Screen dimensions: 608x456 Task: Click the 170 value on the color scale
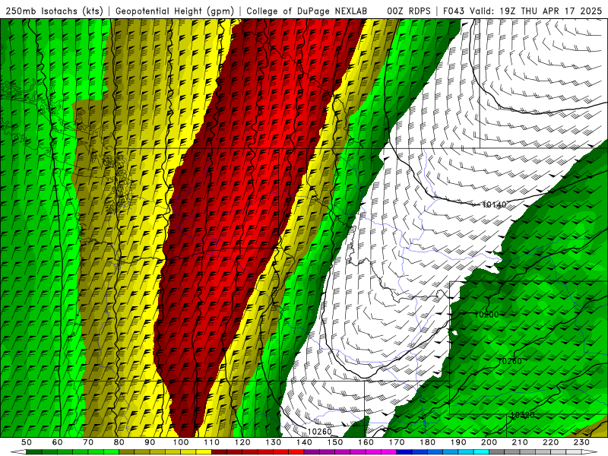point(397,442)
